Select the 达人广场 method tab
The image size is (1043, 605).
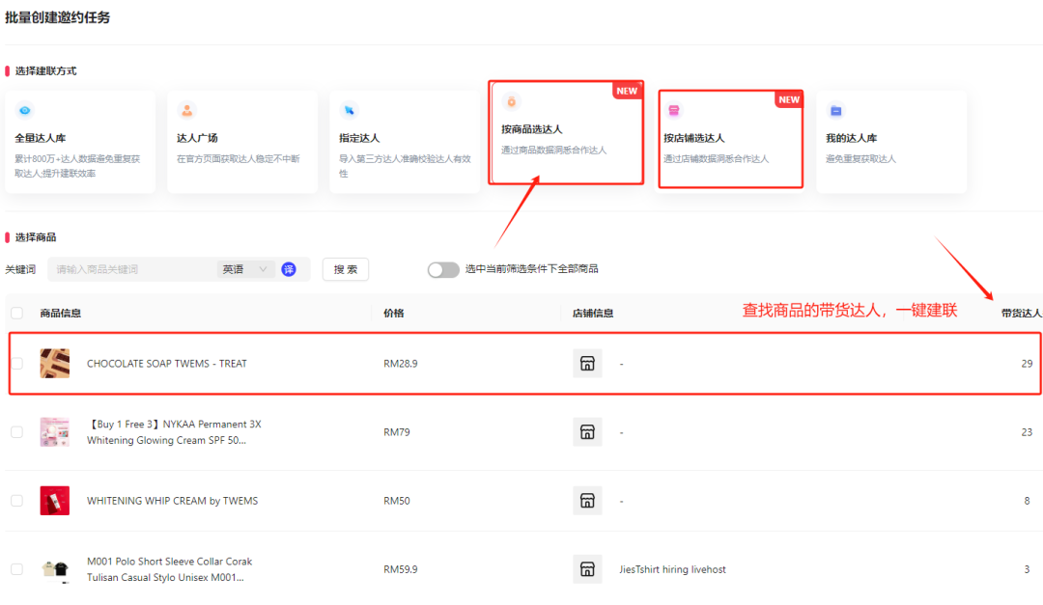pos(242,142)
